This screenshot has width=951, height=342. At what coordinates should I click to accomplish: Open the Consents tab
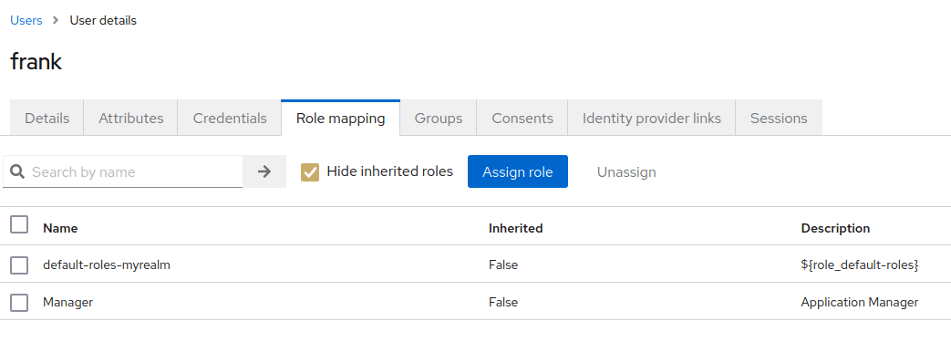tap(522, 119)
